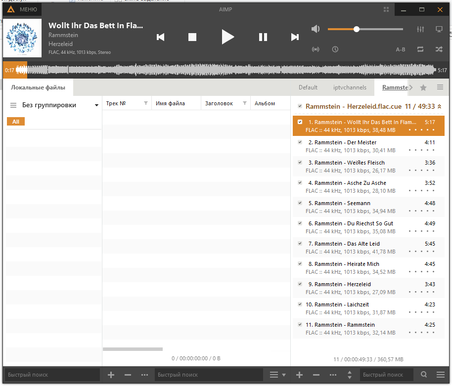Image resolution: width=452 pixels, height=386 pixels.
Task: Open internet radio capture icon
Action: pyautogui.click(x=316, y=49)
